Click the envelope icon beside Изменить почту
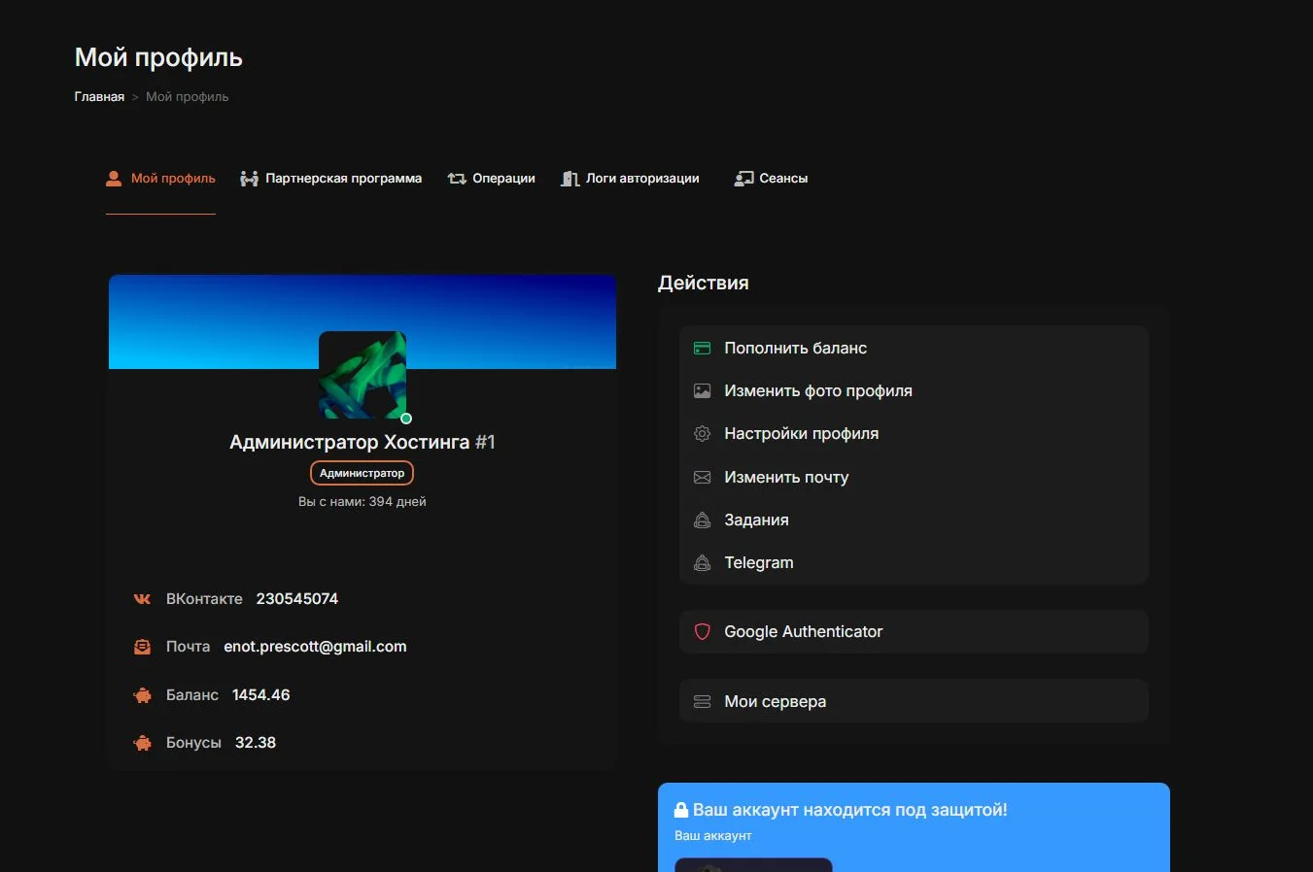The height and width of the screenshot is (872, 1313). 702,478
